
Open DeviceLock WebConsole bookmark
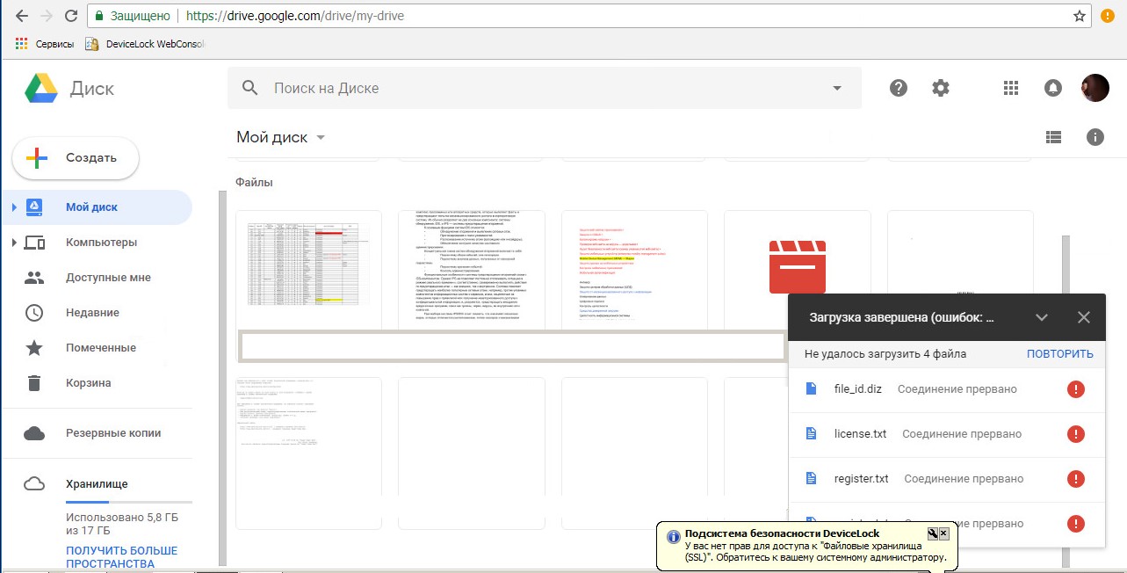pyautogui.click(x=145, y=43)
